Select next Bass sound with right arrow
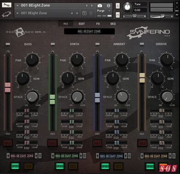Screen dimensions: 180x174 pyautogui.click(x=36, y=156)
